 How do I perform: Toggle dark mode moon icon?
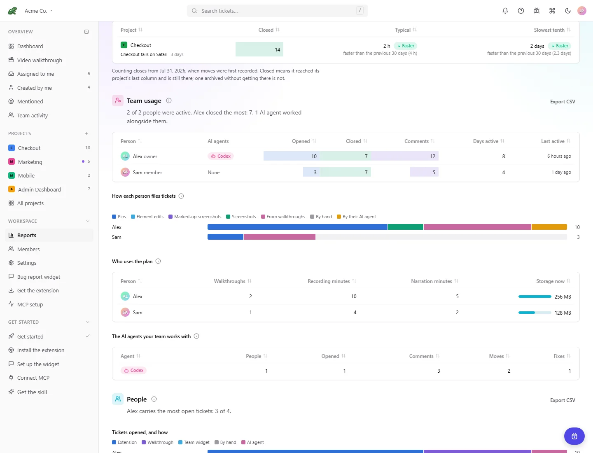pyautogui.click(x=568, y=11)
